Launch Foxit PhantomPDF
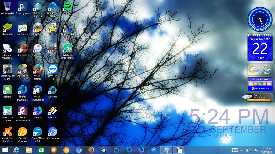 click(x=22, y=112)
